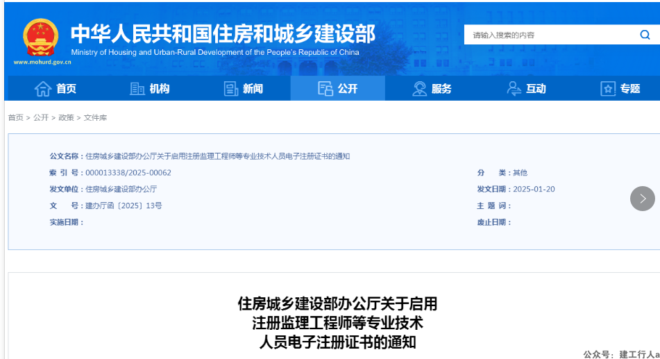Click the person icon beside 互动
660x359 pixels.
[x=514, y=89]
